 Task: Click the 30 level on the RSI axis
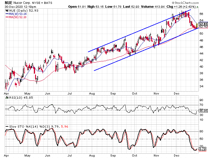click(201, 115)
